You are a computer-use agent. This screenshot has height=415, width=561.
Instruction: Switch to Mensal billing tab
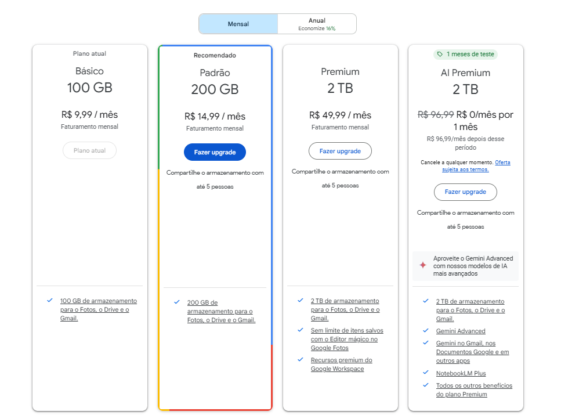click(x=238, y=24)
